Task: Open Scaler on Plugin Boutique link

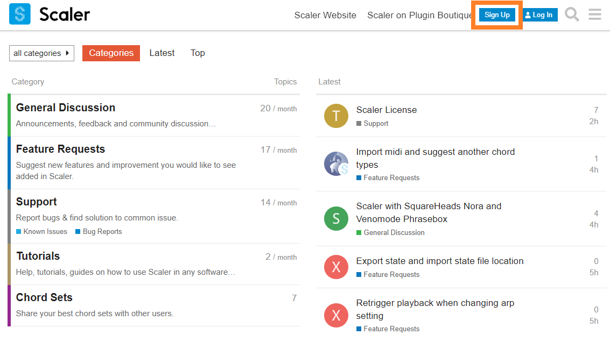Action: click(x=419, y=15)
